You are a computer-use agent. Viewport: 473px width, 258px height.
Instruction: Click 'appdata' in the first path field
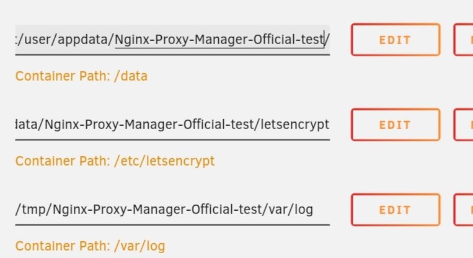pyautogui.click(x=82, y=40)
